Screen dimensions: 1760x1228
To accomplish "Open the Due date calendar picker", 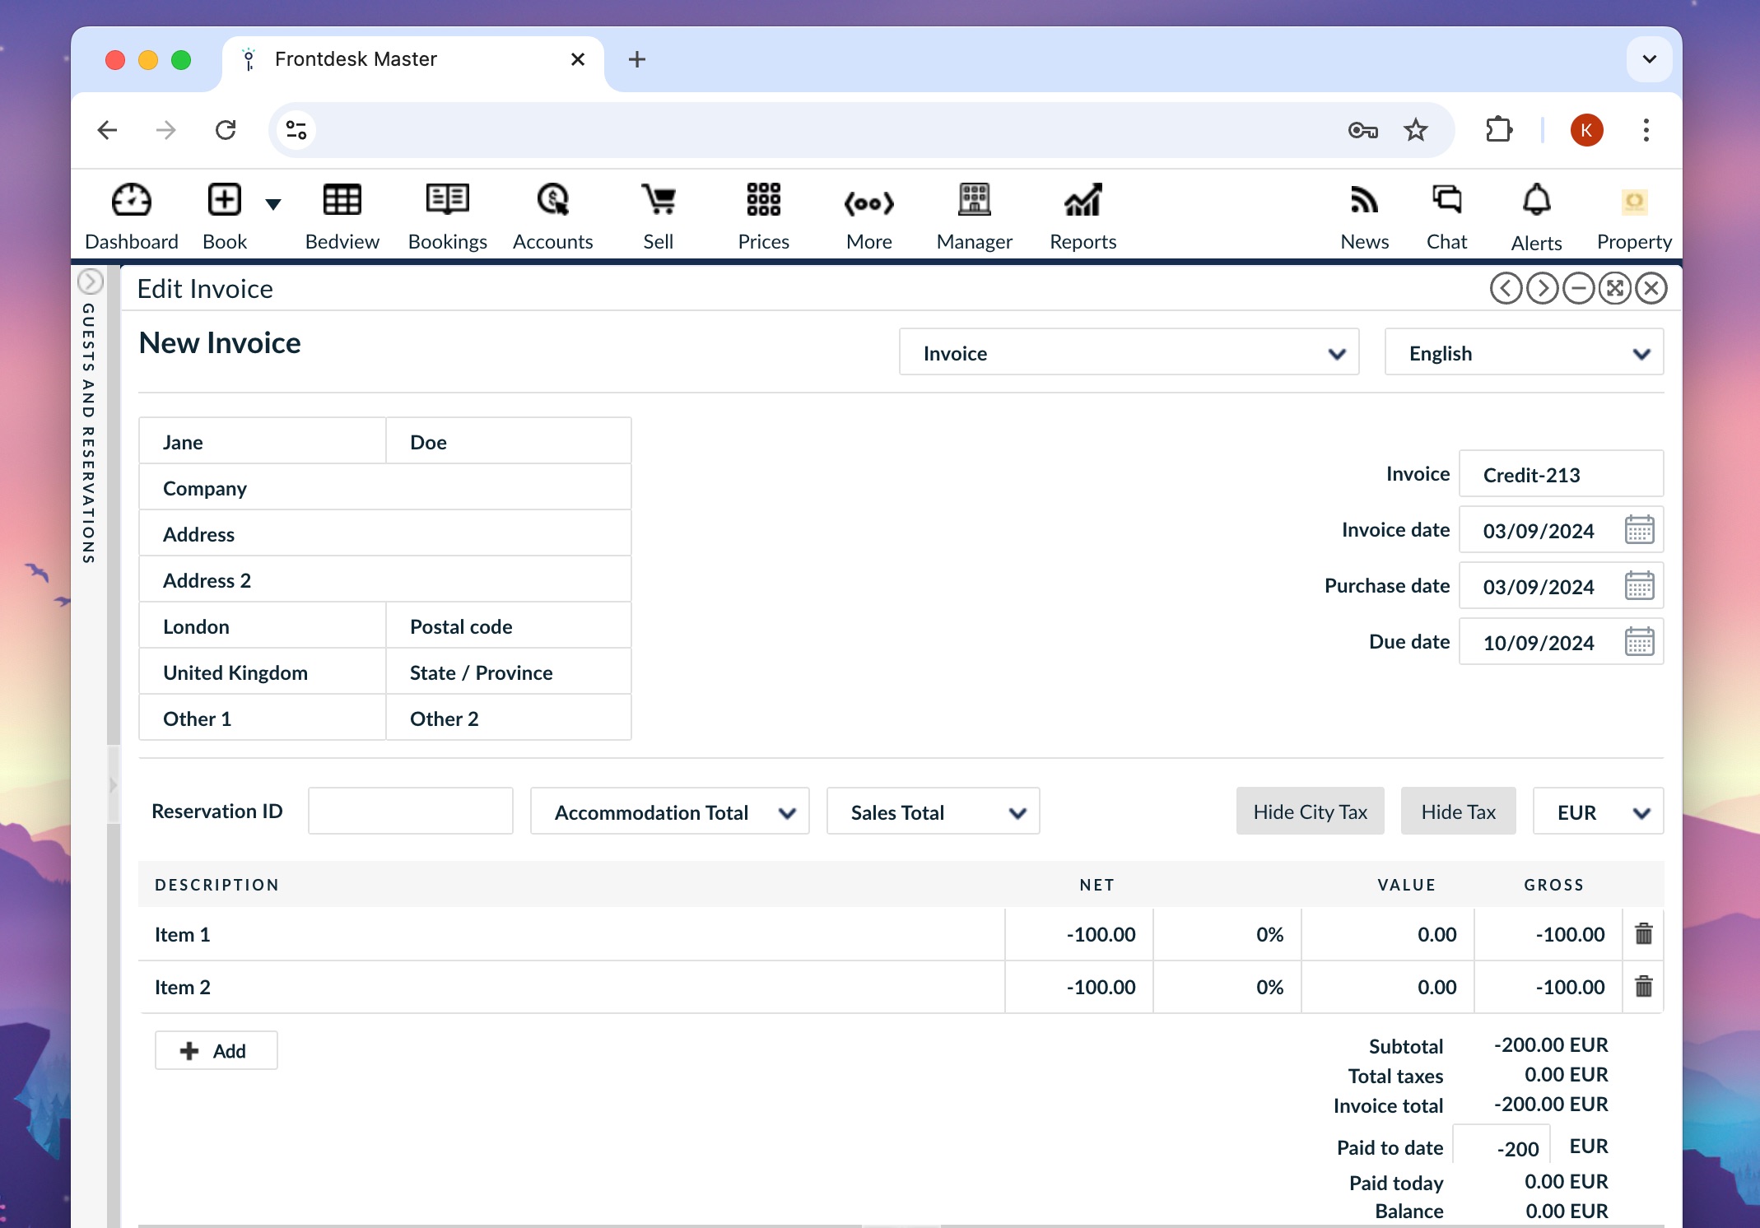I will coord(1640,642).
